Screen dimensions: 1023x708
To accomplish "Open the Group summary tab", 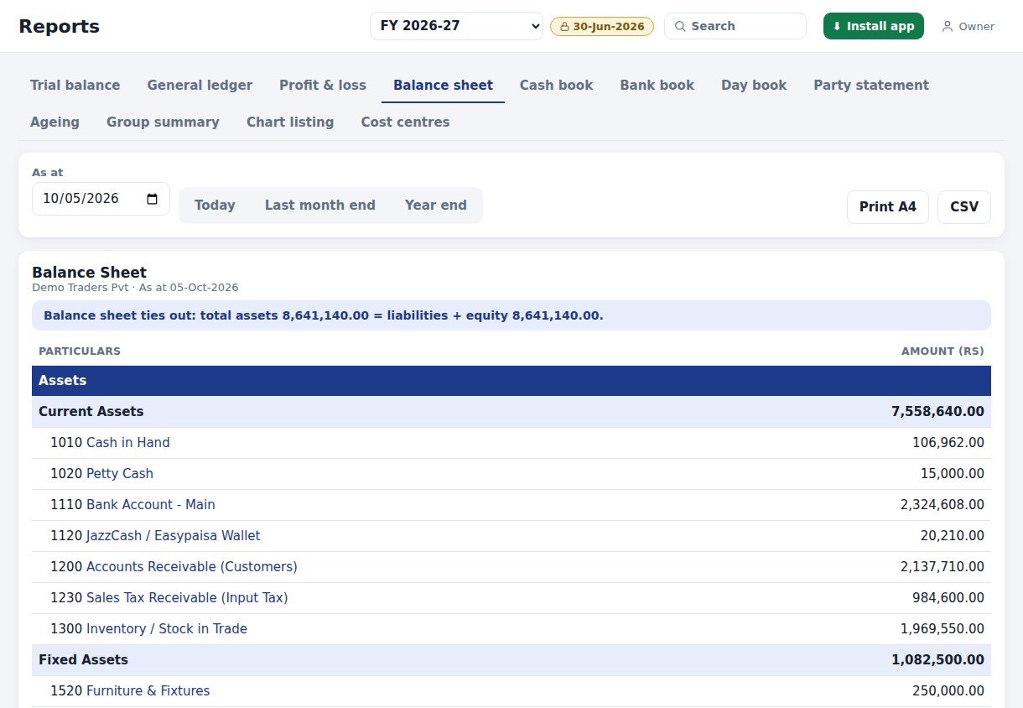I will [163, 122].
